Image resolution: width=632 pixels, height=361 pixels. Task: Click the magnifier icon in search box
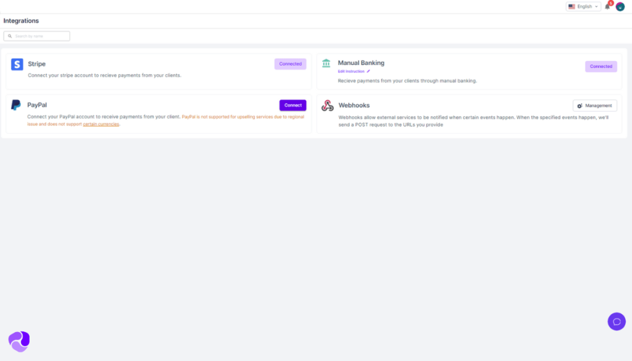pyautogui.click(x=10, y=36)
